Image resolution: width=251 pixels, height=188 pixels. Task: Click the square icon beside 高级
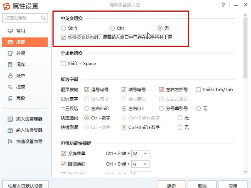10,98
